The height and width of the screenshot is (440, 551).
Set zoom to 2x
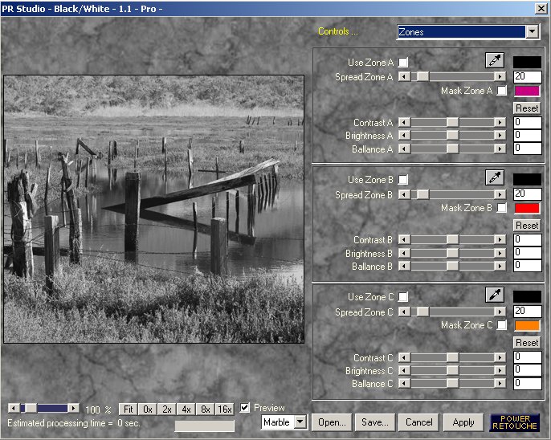[x=167, y=409]
